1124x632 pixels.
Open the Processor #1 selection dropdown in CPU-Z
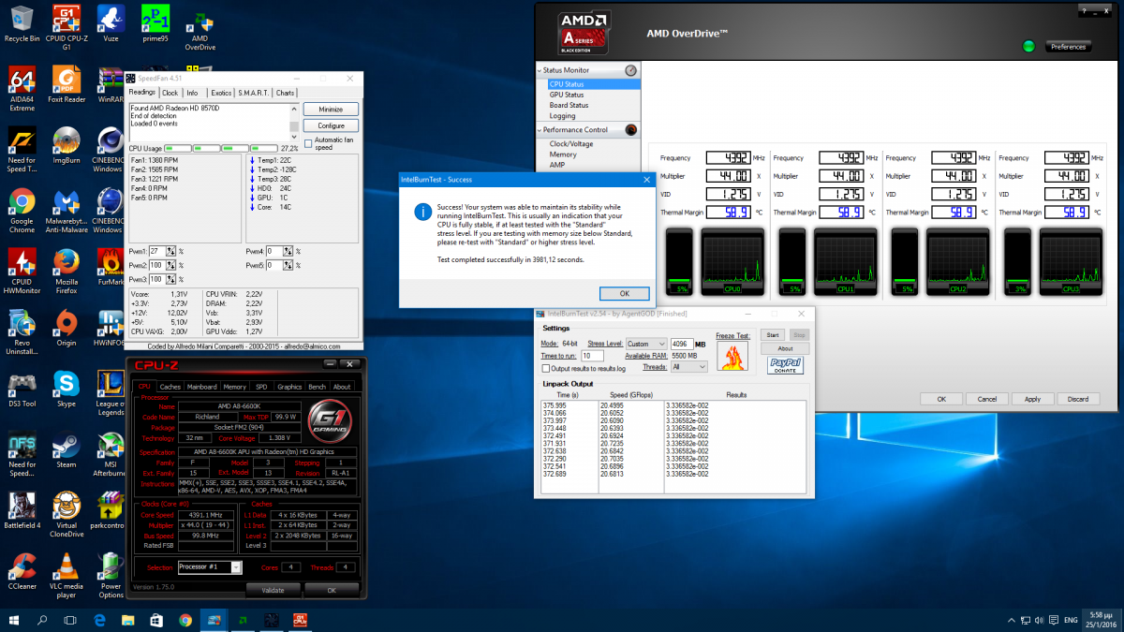click(x=210, y=566)
